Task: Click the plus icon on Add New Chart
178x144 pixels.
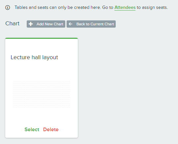Action: click(31, 24)
